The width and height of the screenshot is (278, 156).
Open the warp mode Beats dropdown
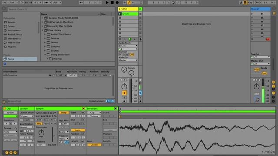(63, 132)
